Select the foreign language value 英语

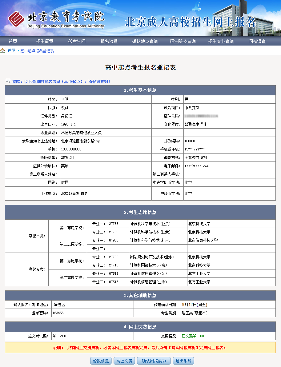click(65, 166)
